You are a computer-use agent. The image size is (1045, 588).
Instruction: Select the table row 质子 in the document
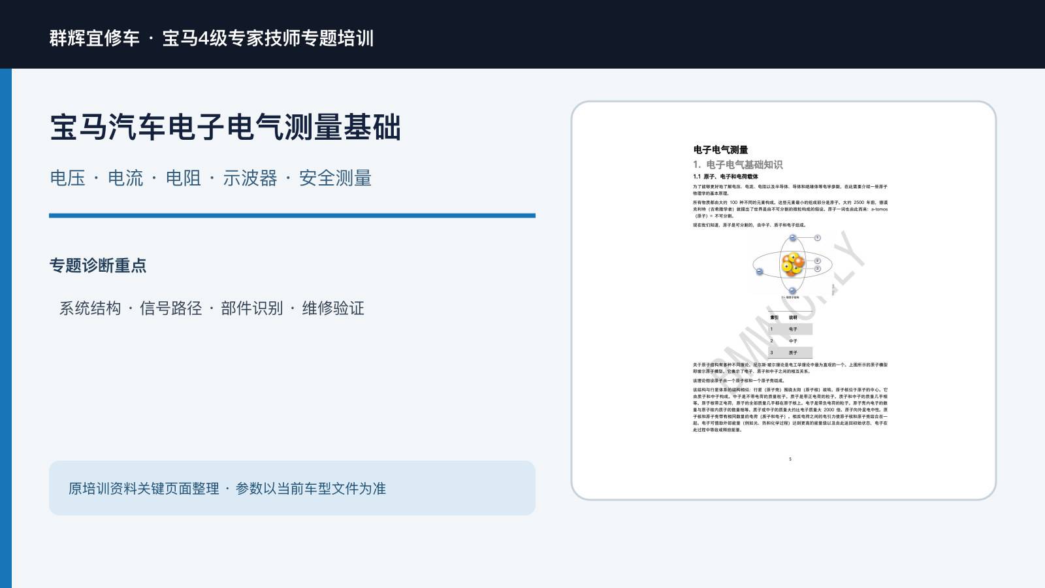[x=790, y=353]
